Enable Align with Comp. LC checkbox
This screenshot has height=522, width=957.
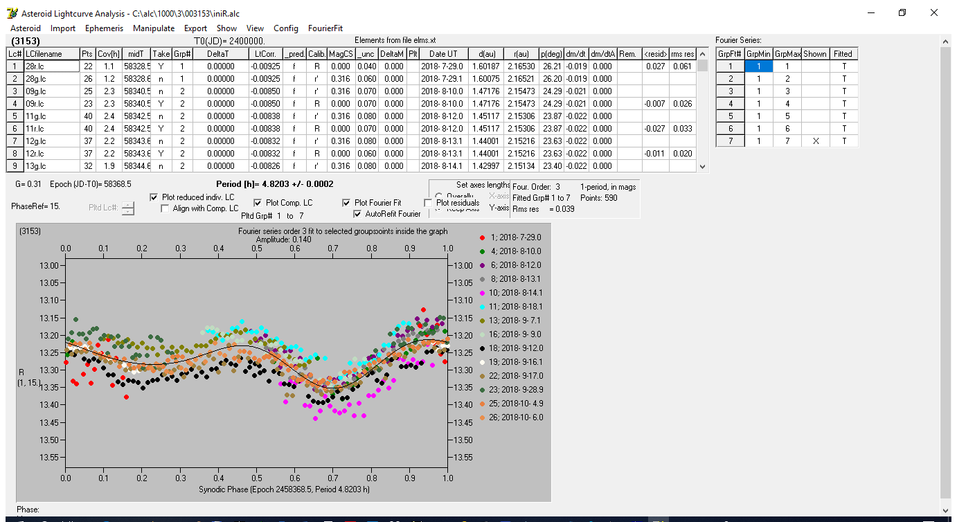pyautogui.click(x=166, y=208)
